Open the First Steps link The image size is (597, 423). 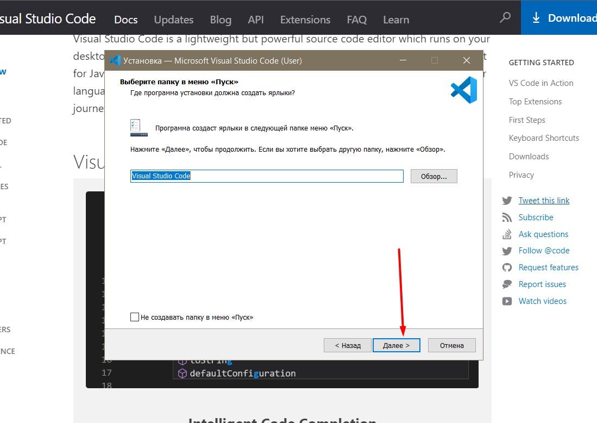526,120
